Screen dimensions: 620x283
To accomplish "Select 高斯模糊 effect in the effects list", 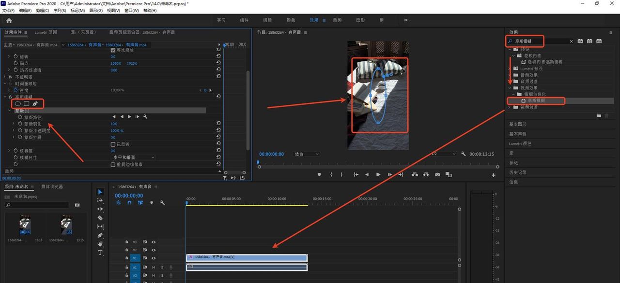I will [x=536, y=100].
